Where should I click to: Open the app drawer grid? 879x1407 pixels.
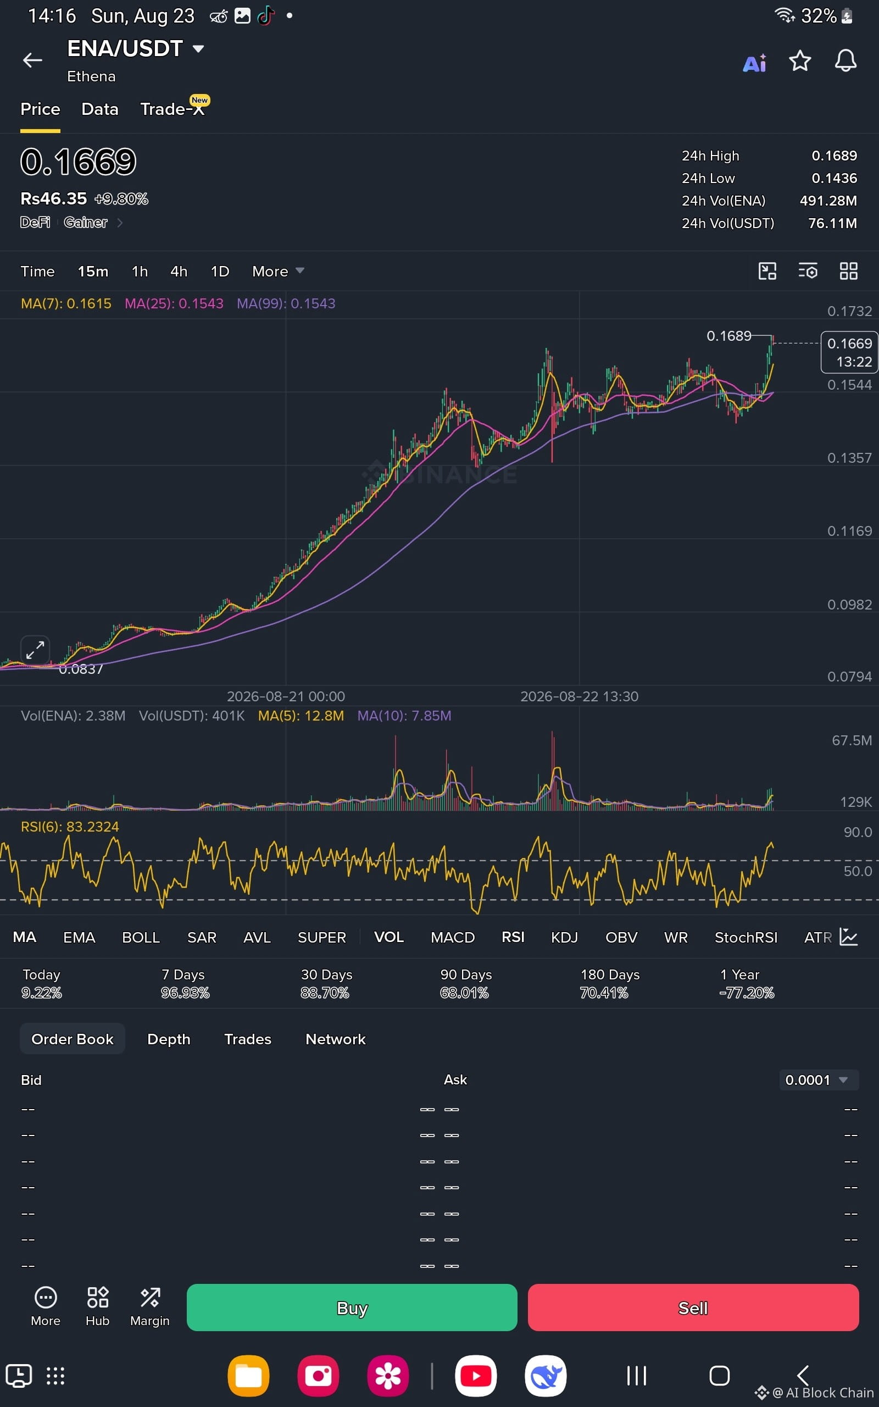(55, 1376)
